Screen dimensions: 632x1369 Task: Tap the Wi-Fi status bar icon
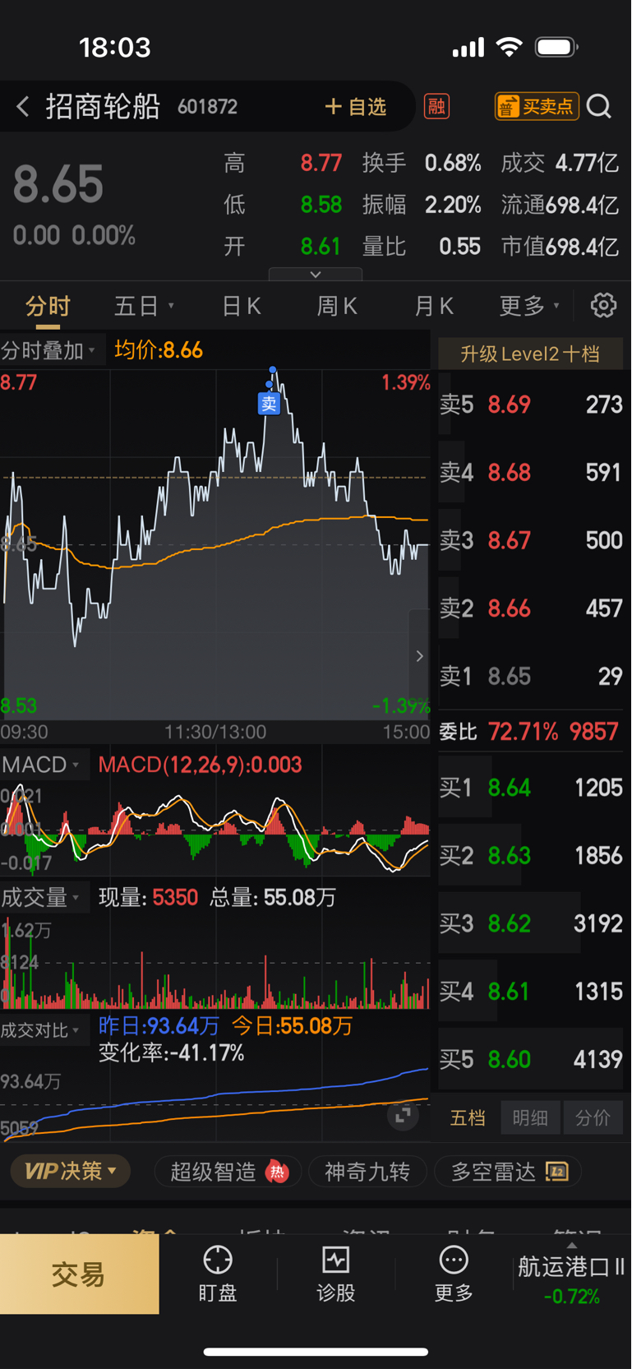[510, 47]
